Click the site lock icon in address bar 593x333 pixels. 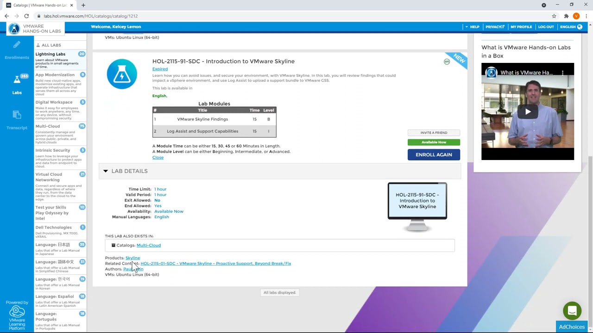coord(39,16)
